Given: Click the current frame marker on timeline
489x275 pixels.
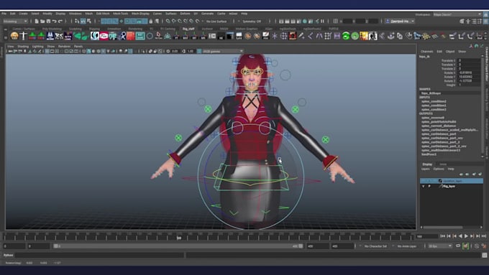Looking at the screenshot, I should click(178, 238).
